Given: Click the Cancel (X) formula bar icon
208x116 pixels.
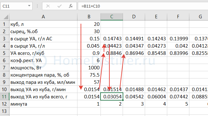Looking at the screenshot, I should [x=48, y=6].
